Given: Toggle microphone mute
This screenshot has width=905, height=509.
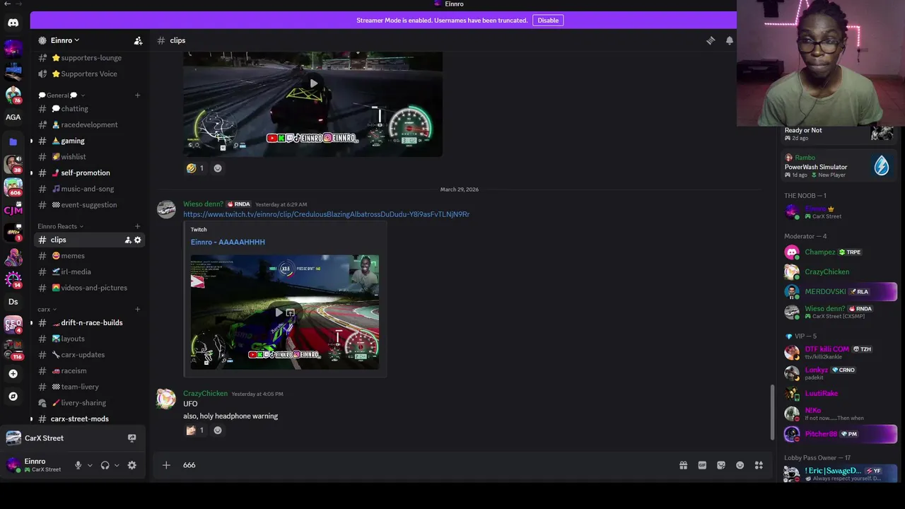Looking at the screenshot, I should [78, 465].
